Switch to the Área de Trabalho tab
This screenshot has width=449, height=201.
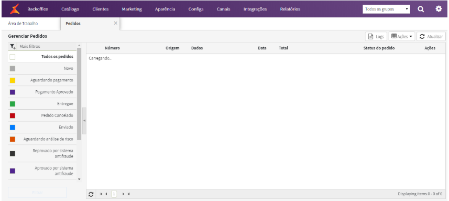(x=23, y=24)
